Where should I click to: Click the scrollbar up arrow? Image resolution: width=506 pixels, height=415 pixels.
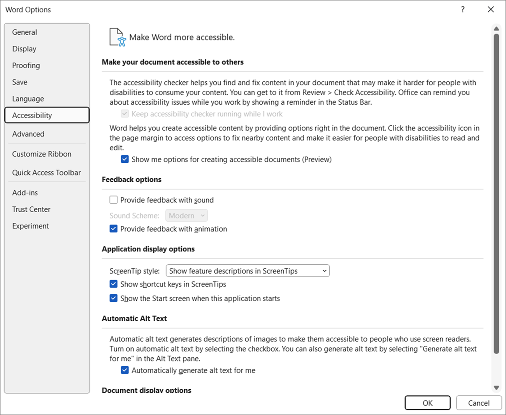click(496, 28)
